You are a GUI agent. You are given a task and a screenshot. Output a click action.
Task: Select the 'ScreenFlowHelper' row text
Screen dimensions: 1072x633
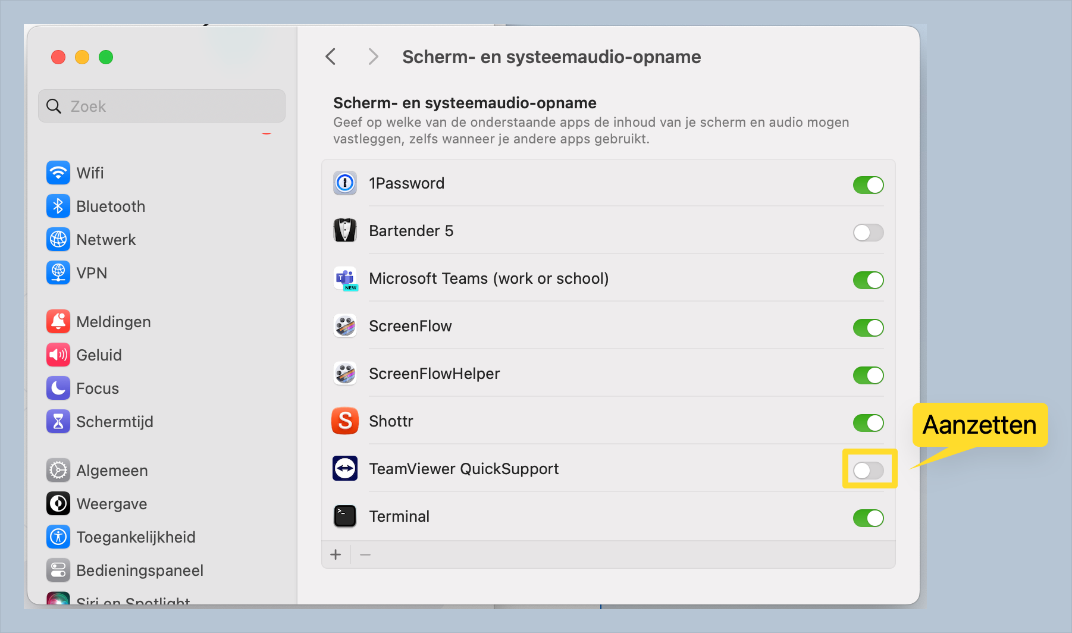coord(434,374)
